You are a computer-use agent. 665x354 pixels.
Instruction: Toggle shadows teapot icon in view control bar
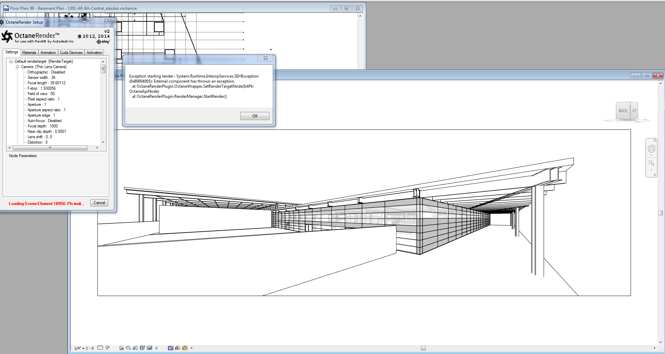click(x=128, y=348)
